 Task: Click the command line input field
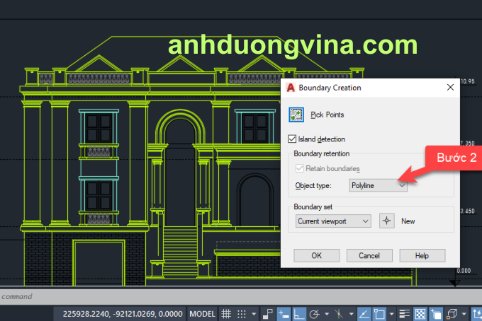pos(213,296)
